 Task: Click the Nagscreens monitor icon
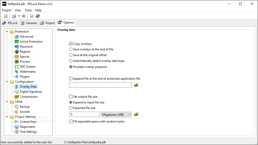(x=17, y=127)
